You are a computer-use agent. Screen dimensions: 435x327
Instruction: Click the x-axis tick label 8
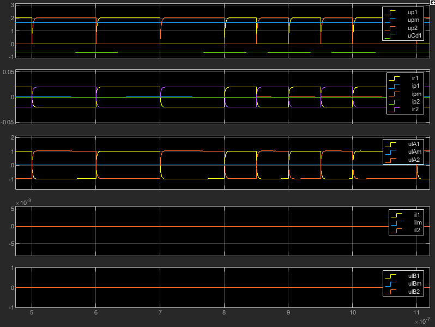click(x=224, y=313)
